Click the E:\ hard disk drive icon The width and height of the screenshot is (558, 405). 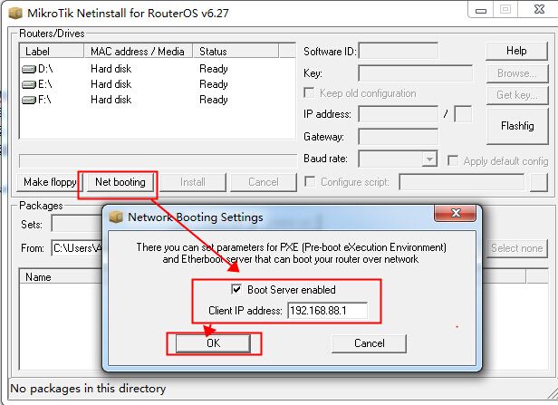tap(29, 84)
